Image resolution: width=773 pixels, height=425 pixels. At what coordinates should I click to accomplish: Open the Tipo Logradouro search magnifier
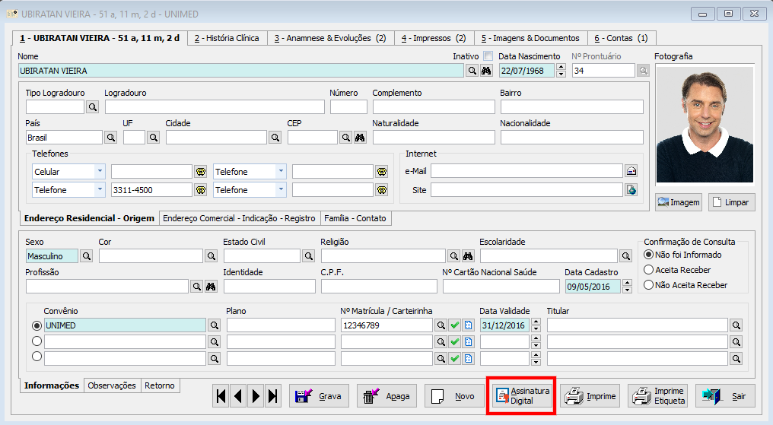point(92,107)
